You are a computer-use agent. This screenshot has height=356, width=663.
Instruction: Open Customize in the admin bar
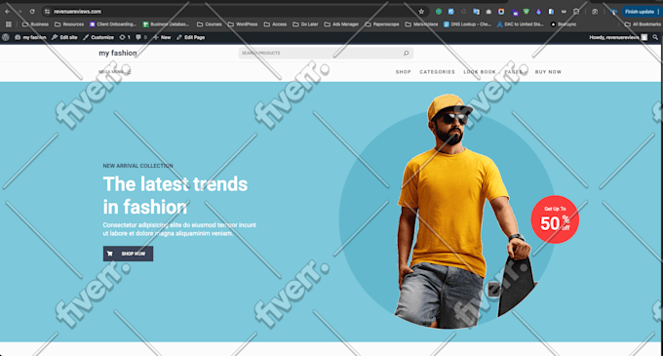[x=98, y=37]
